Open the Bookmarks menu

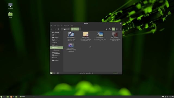(67, 26)
